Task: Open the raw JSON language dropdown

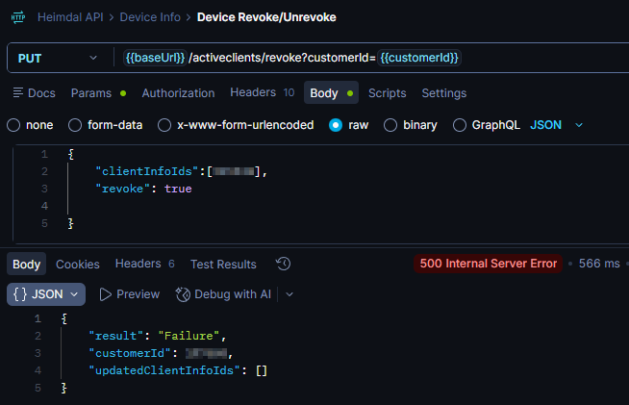Action: (x=556, y=125)
